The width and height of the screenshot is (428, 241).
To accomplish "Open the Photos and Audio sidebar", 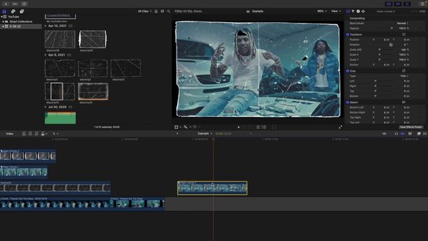I will pyautogui.click(x=13, y=11).
